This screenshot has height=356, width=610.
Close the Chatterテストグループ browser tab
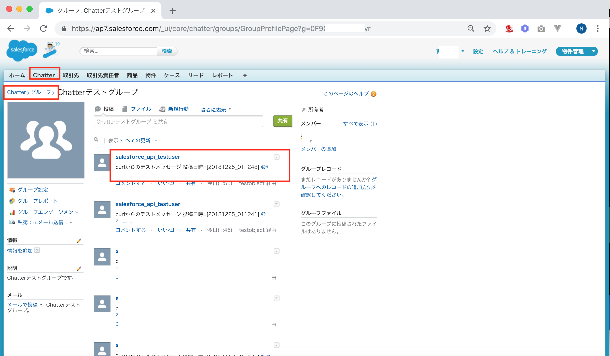(x=153, y=11)
